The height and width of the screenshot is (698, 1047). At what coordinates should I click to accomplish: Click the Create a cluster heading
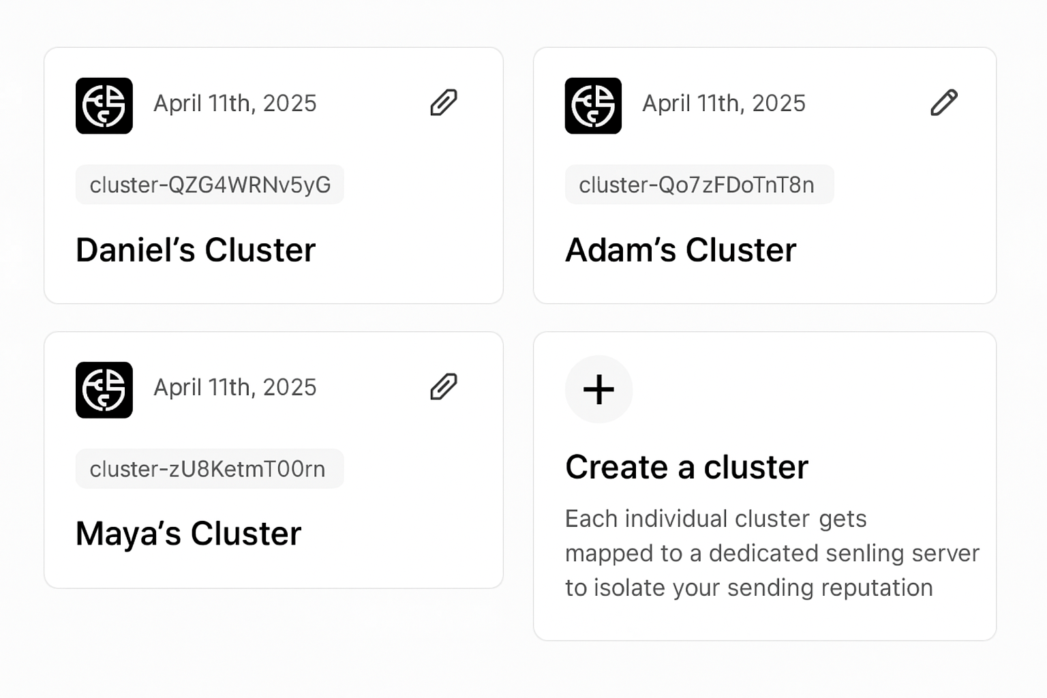coord(687,468)
